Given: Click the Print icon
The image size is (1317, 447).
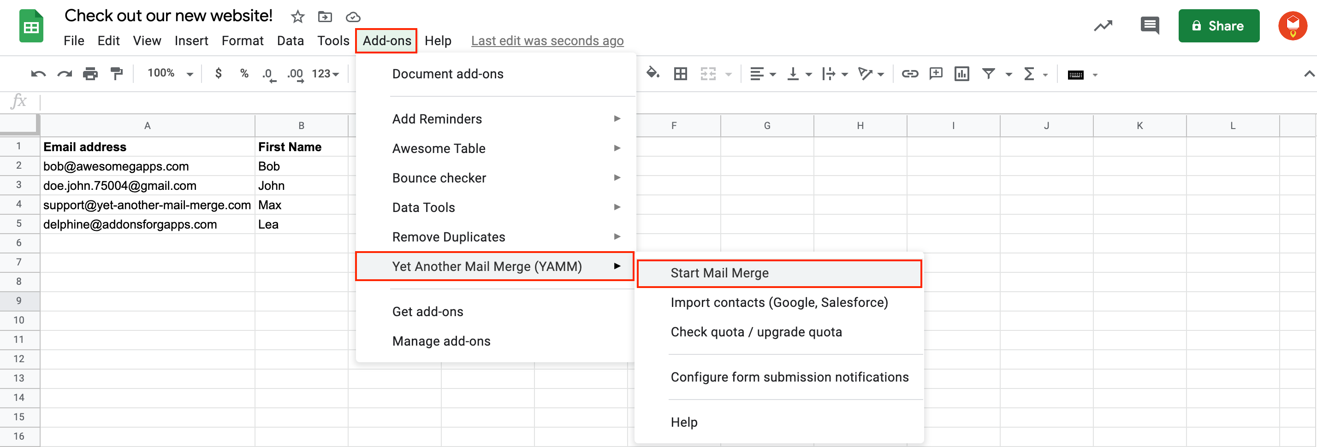Looking at the screenshot, I should coord(90,74).
